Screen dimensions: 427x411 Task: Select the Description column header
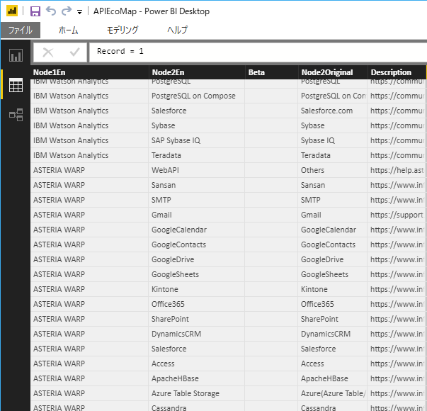(397, 72)
